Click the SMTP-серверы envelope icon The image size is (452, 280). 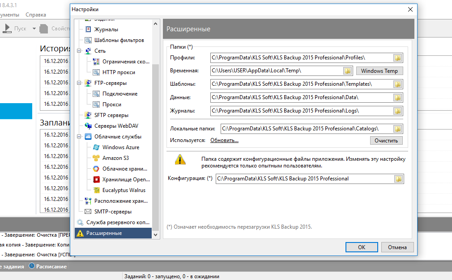pyautogui.click(x=88, y=212)
